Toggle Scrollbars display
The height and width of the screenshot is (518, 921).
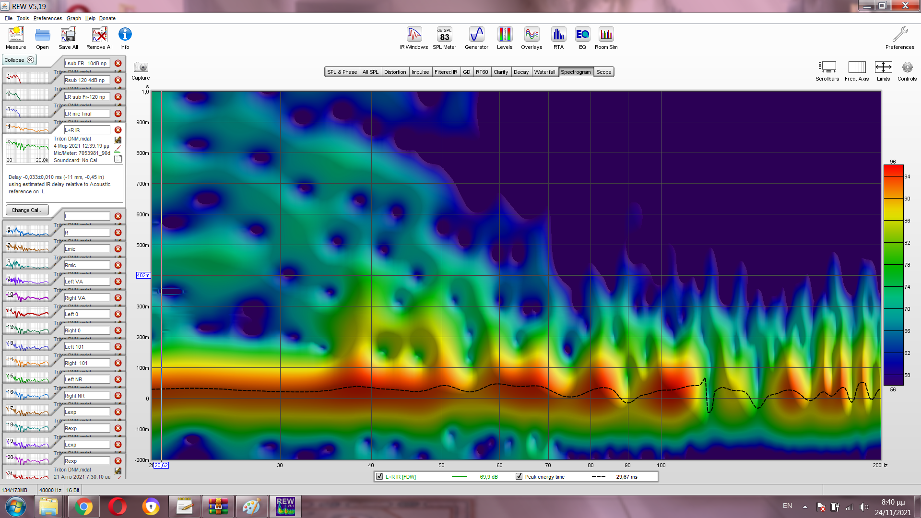(827, 68)
